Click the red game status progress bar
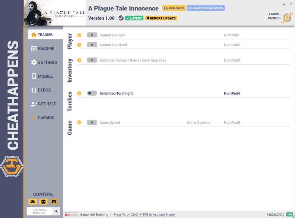Screen dimensions: 295x218 coord(71,214)
